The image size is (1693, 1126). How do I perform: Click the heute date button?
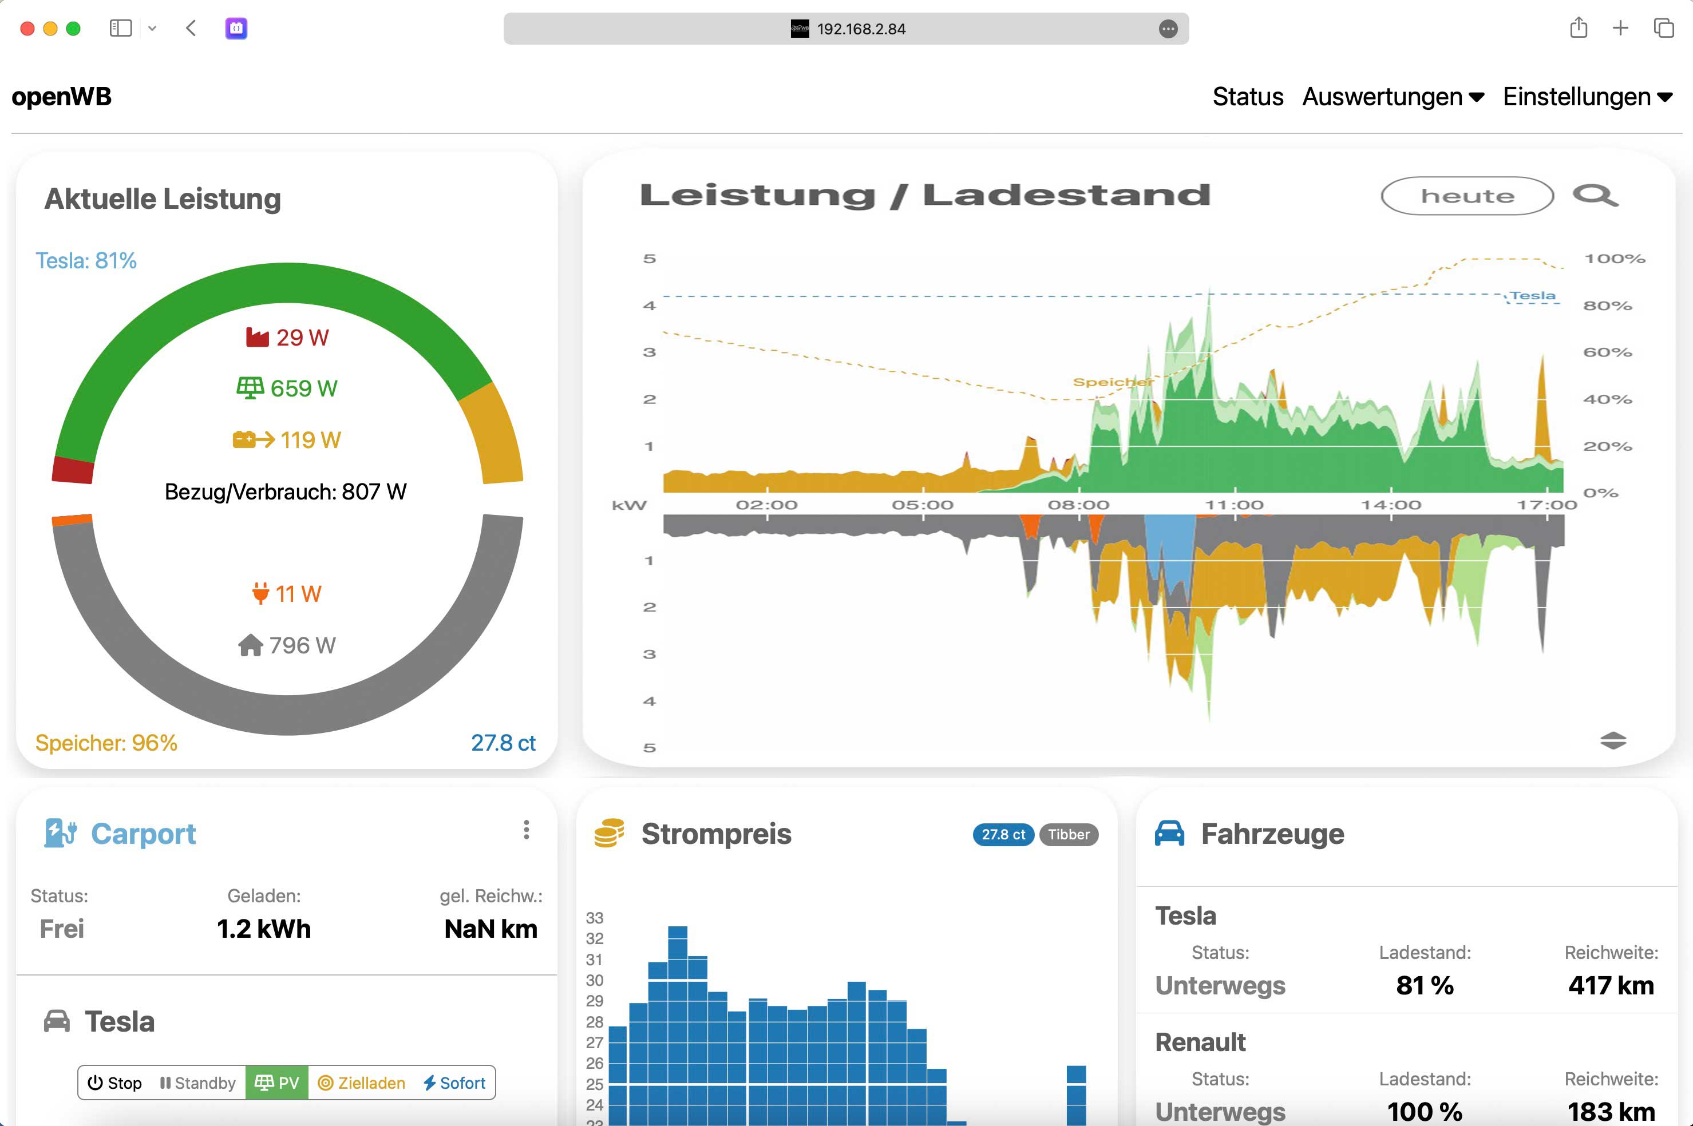(x=1467, y=196)
